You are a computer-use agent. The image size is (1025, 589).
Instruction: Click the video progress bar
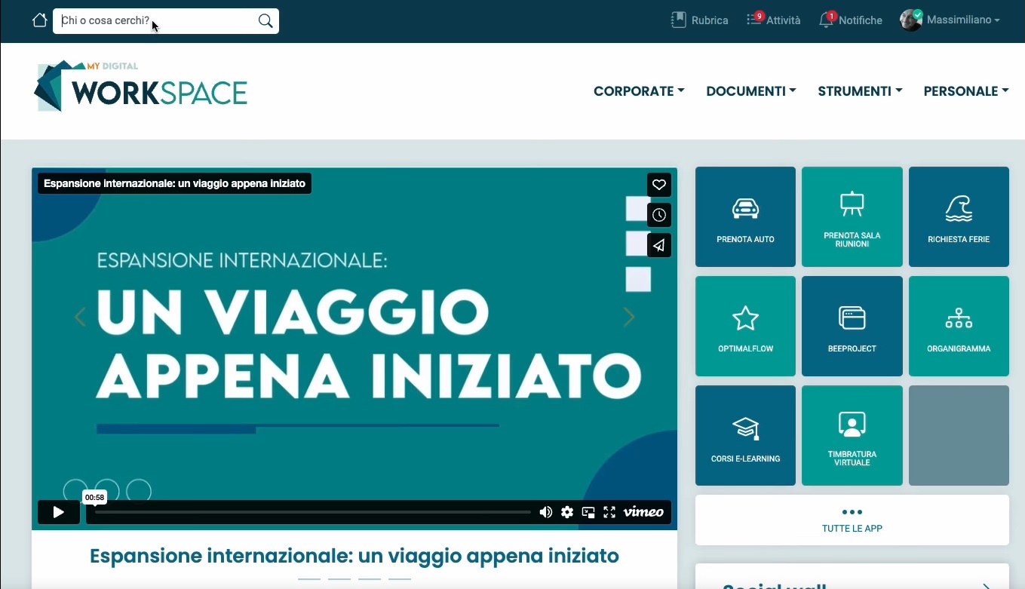pyautogui.click(x=312, y=512)
